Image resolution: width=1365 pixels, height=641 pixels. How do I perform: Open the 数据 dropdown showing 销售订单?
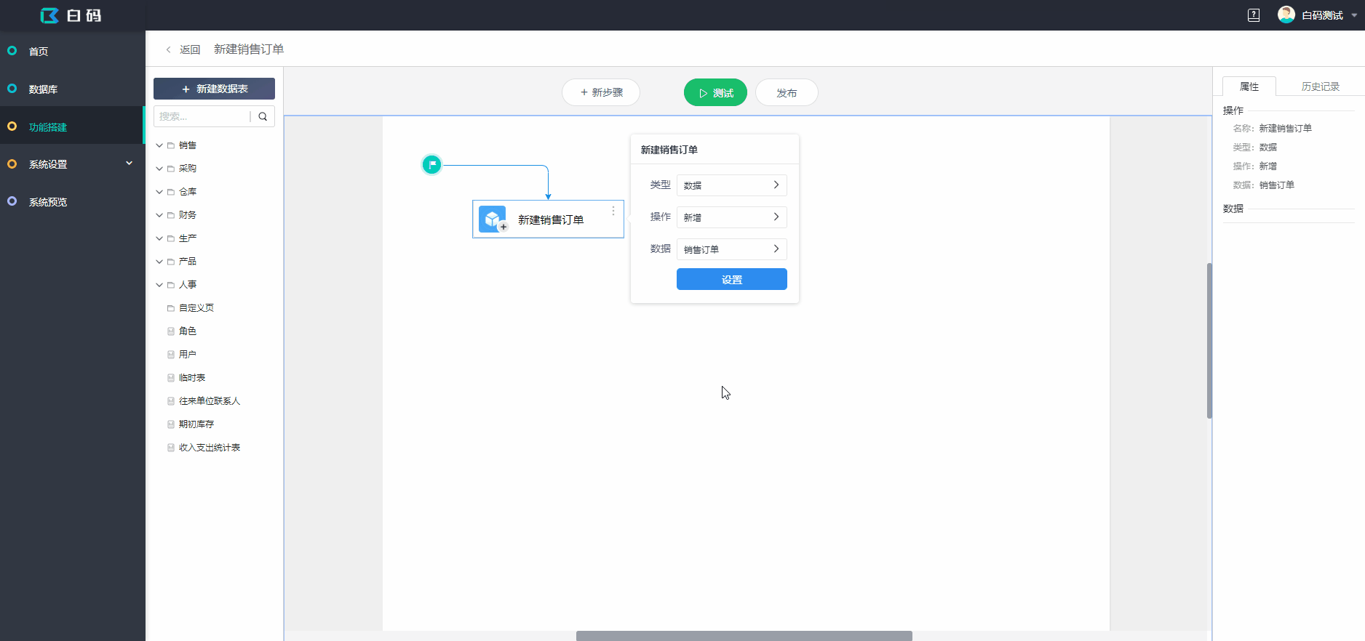(x=731, y=249)
